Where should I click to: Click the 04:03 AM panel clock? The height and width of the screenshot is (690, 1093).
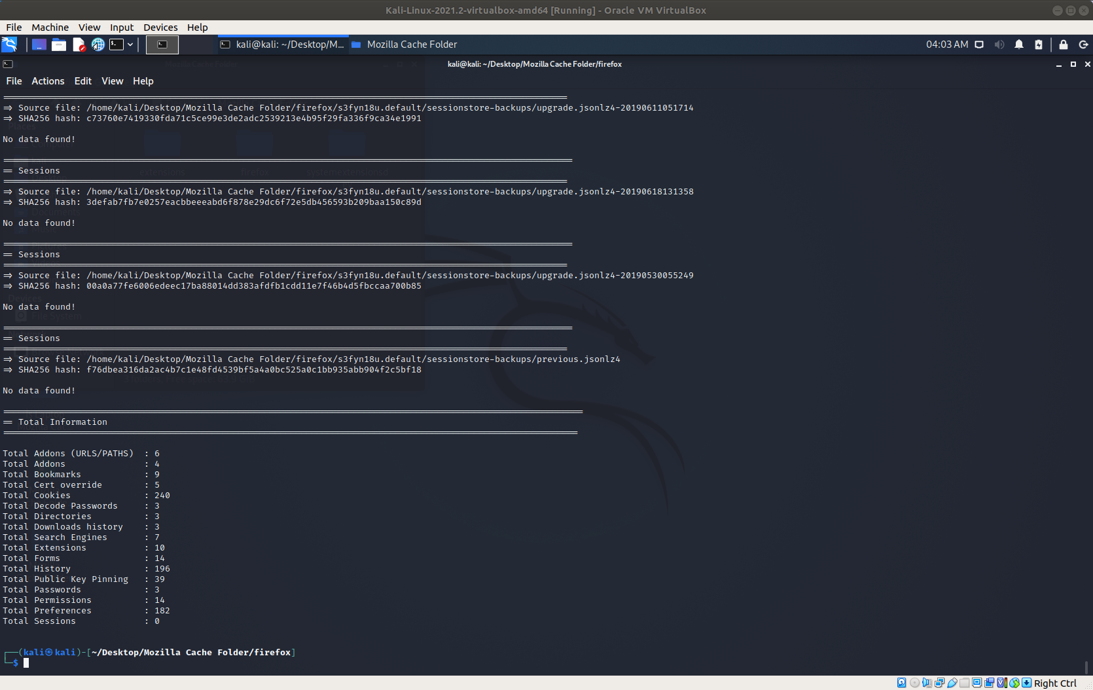947,45
